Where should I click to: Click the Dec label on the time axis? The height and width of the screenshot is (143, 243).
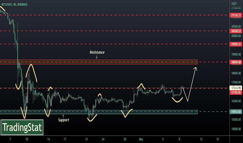coord(141,139)
